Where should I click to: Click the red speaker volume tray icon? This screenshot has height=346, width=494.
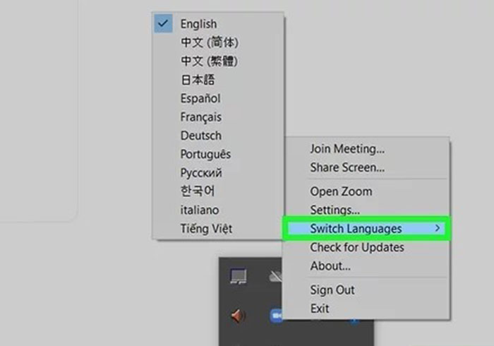239,316
